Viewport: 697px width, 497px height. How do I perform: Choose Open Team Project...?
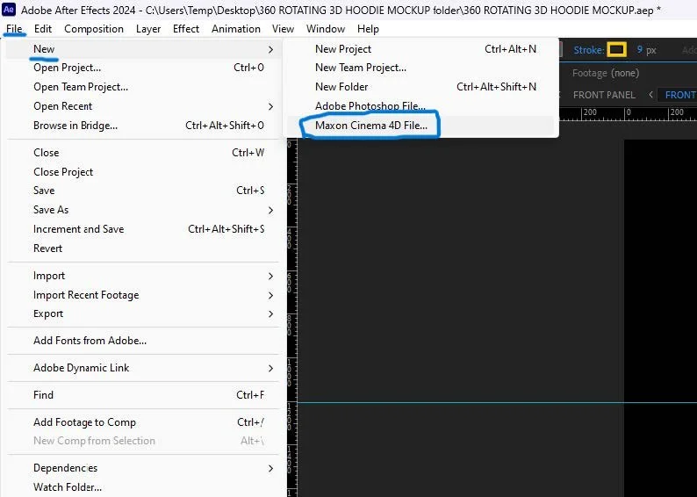[143, 87]
